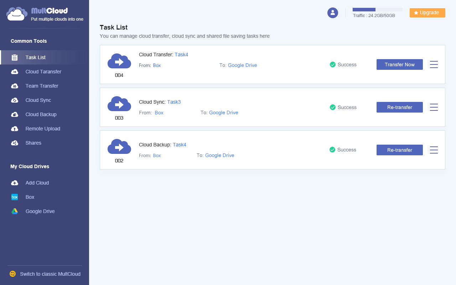456x285 pixels.
Task: Click the Cloud Sync sidebar icon
Action: [x=15, y=100]
